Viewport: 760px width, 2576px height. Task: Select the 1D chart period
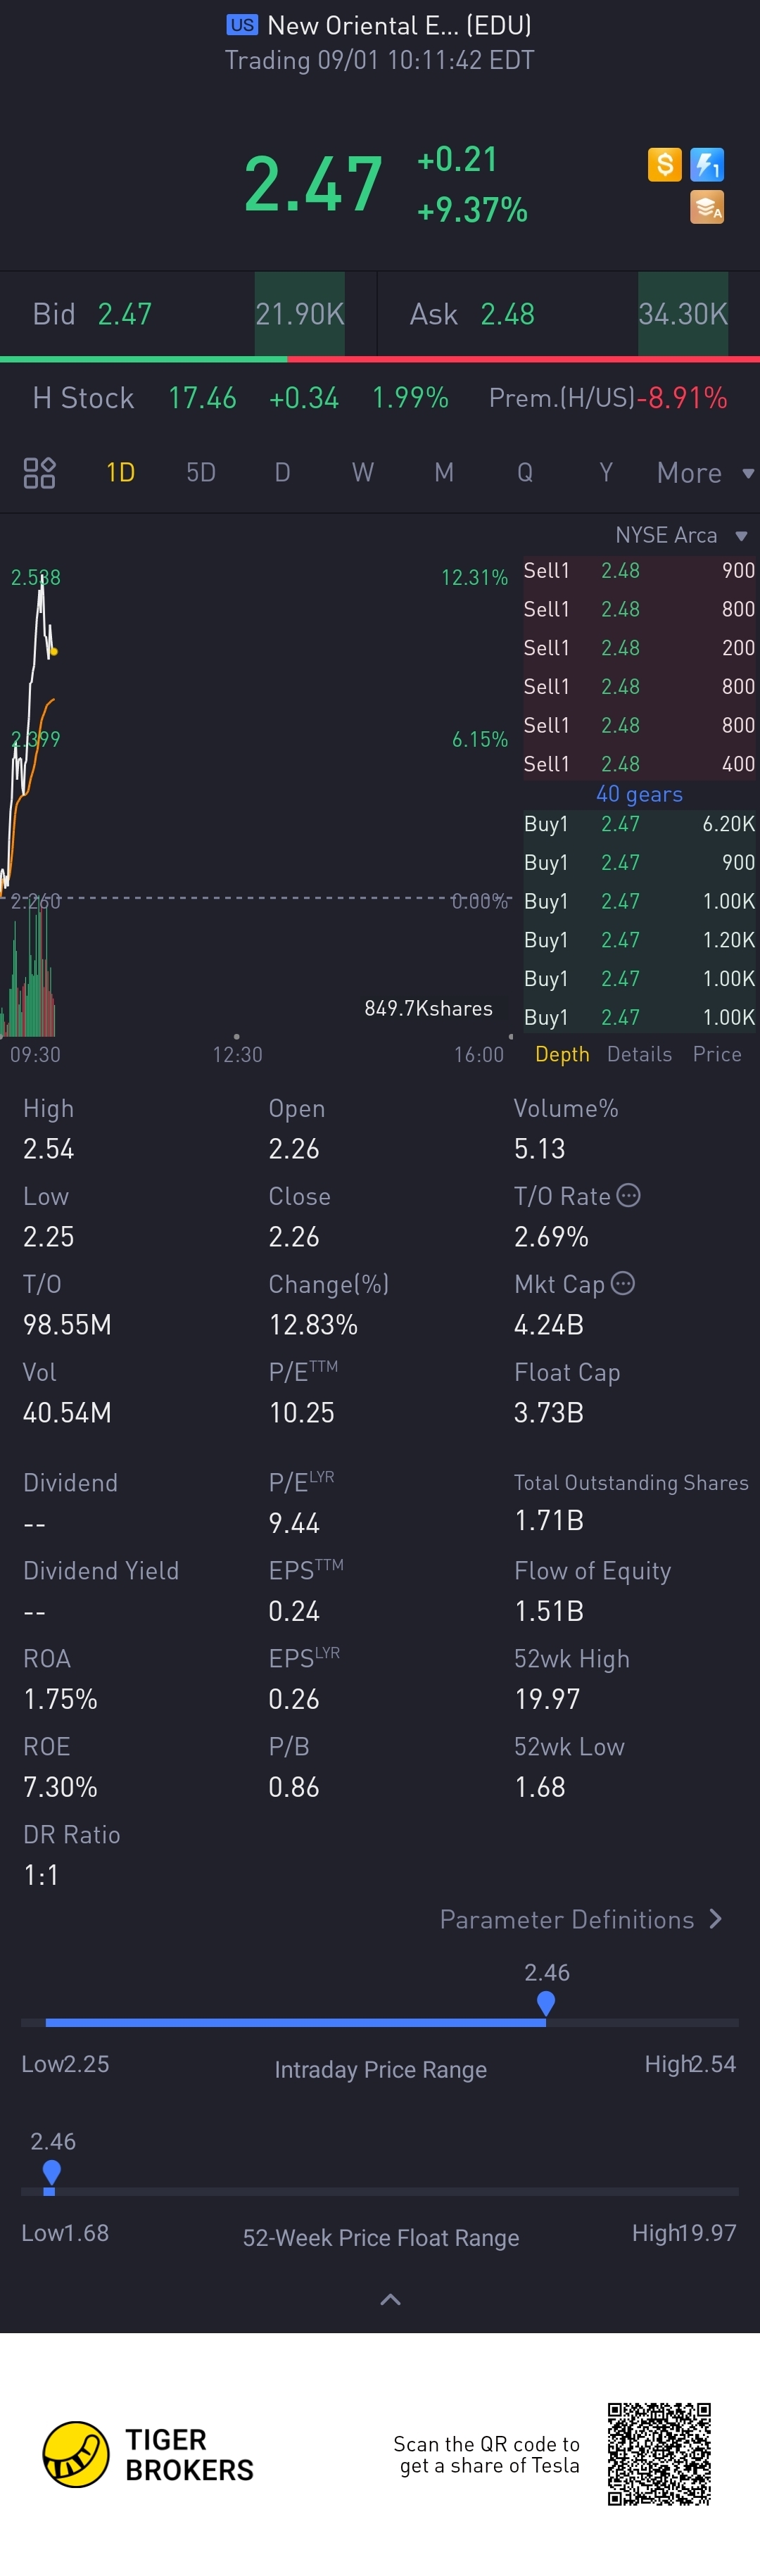[x=120, y=472]
